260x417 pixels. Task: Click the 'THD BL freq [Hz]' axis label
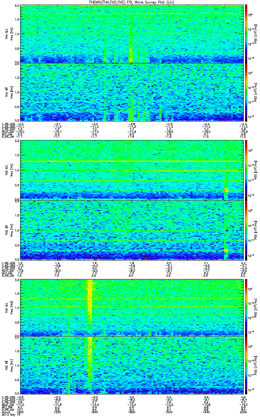(9, 170)
